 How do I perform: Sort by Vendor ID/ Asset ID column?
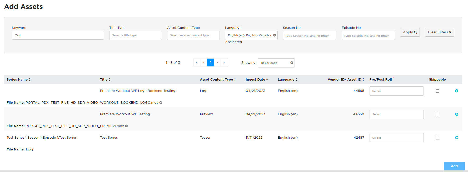(x=346, y=80)
